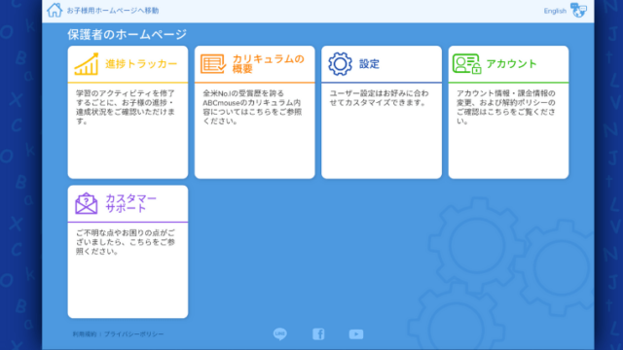
Task: Click the home icon at top left
Action: point(55,11)
